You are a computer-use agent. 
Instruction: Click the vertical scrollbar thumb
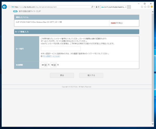click(153, 68)
